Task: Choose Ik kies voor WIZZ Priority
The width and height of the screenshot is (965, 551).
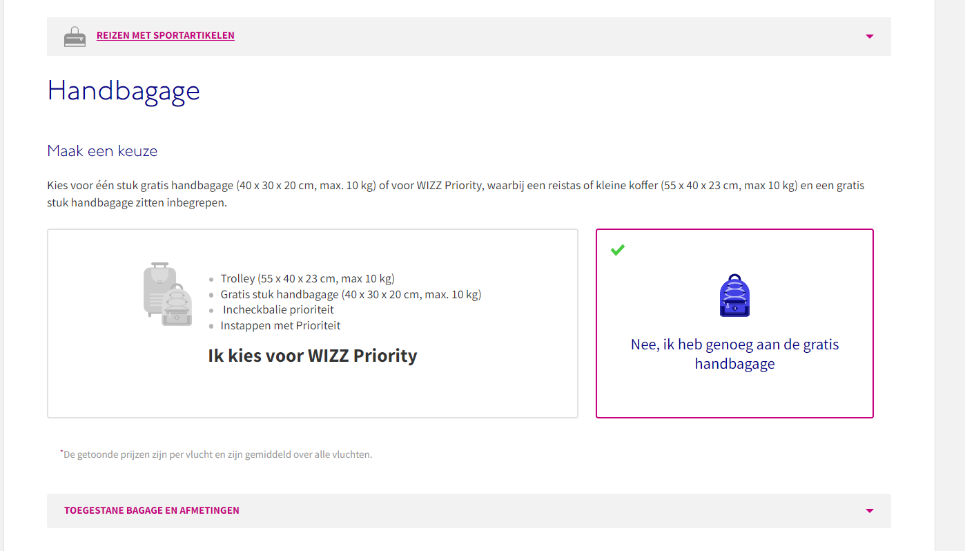Action: tap(313, 356)
